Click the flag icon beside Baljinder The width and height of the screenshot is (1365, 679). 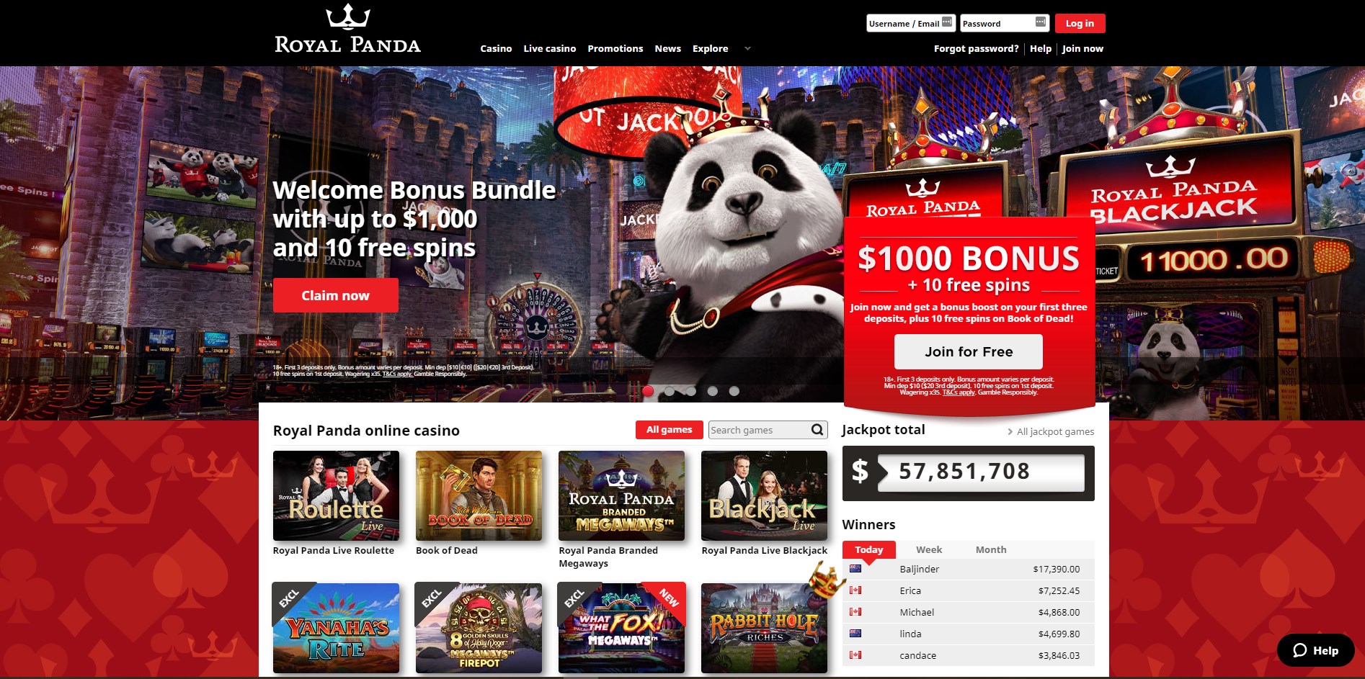[x=855, y=569]
